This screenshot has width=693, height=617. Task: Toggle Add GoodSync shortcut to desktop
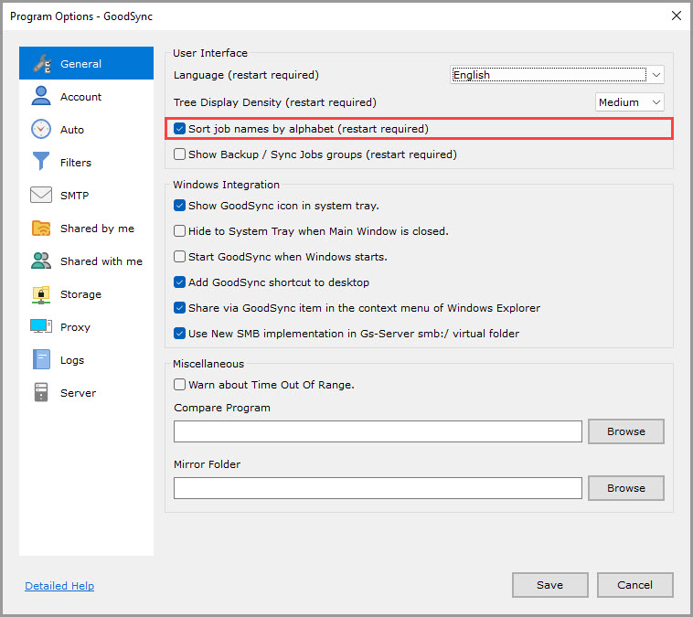point(179,282)
